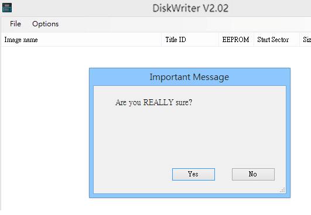Click the empty image list area

point(45,129)
